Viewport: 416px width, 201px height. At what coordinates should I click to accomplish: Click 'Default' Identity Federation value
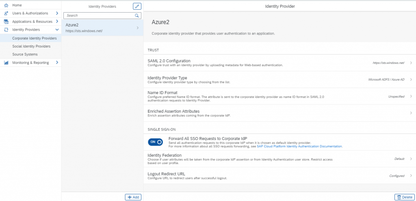point(399,159)
